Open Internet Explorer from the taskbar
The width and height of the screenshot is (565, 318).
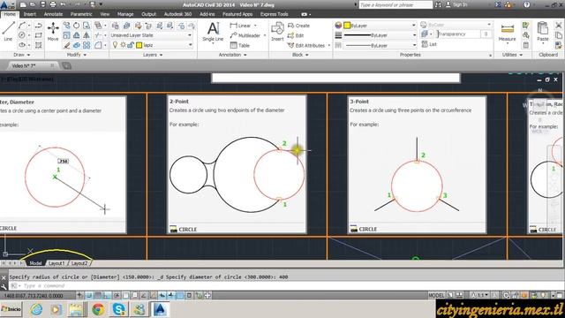pos(36,309)
